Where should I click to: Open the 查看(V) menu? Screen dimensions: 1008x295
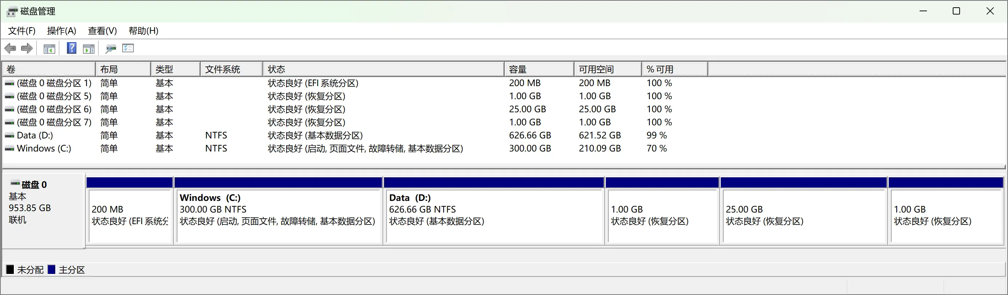[103, 31]
